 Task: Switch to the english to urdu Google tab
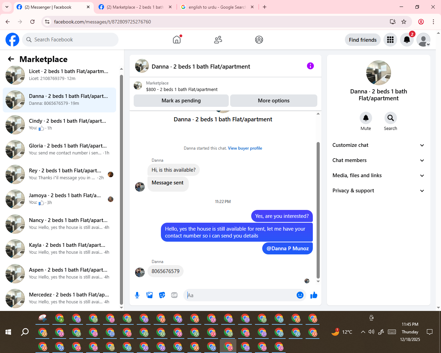tap(217, 7)
